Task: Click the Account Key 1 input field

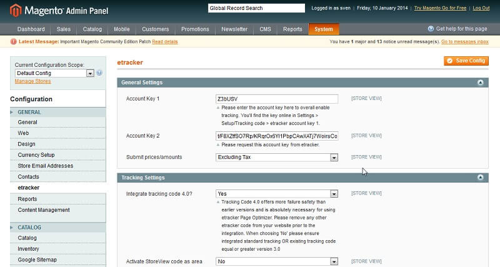Action: [277, 99]
